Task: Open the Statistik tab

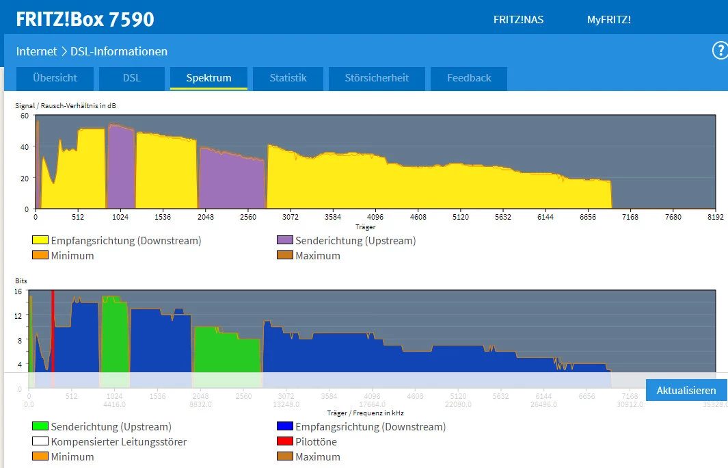Action: click(x=288, y=78)
